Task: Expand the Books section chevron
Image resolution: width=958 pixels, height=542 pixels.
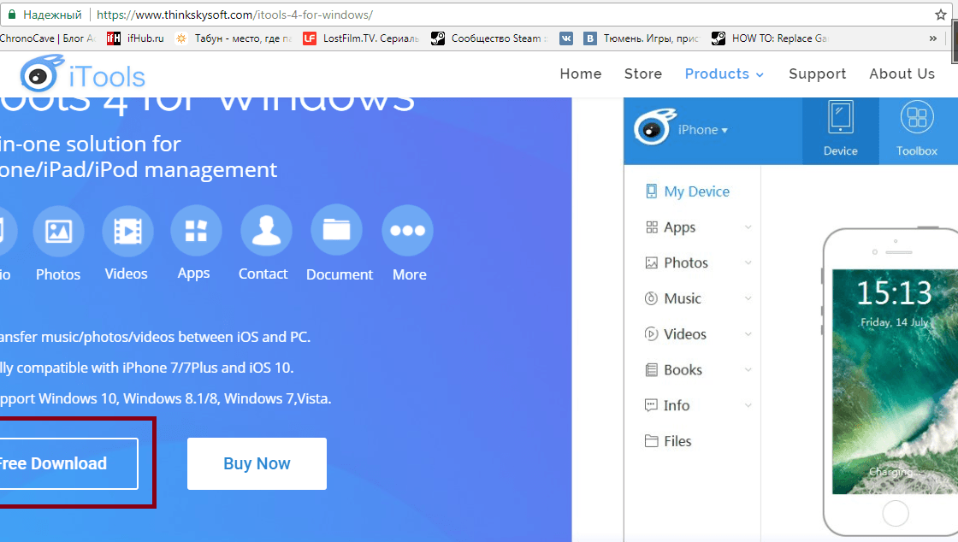Action: [x=748, y=370]
